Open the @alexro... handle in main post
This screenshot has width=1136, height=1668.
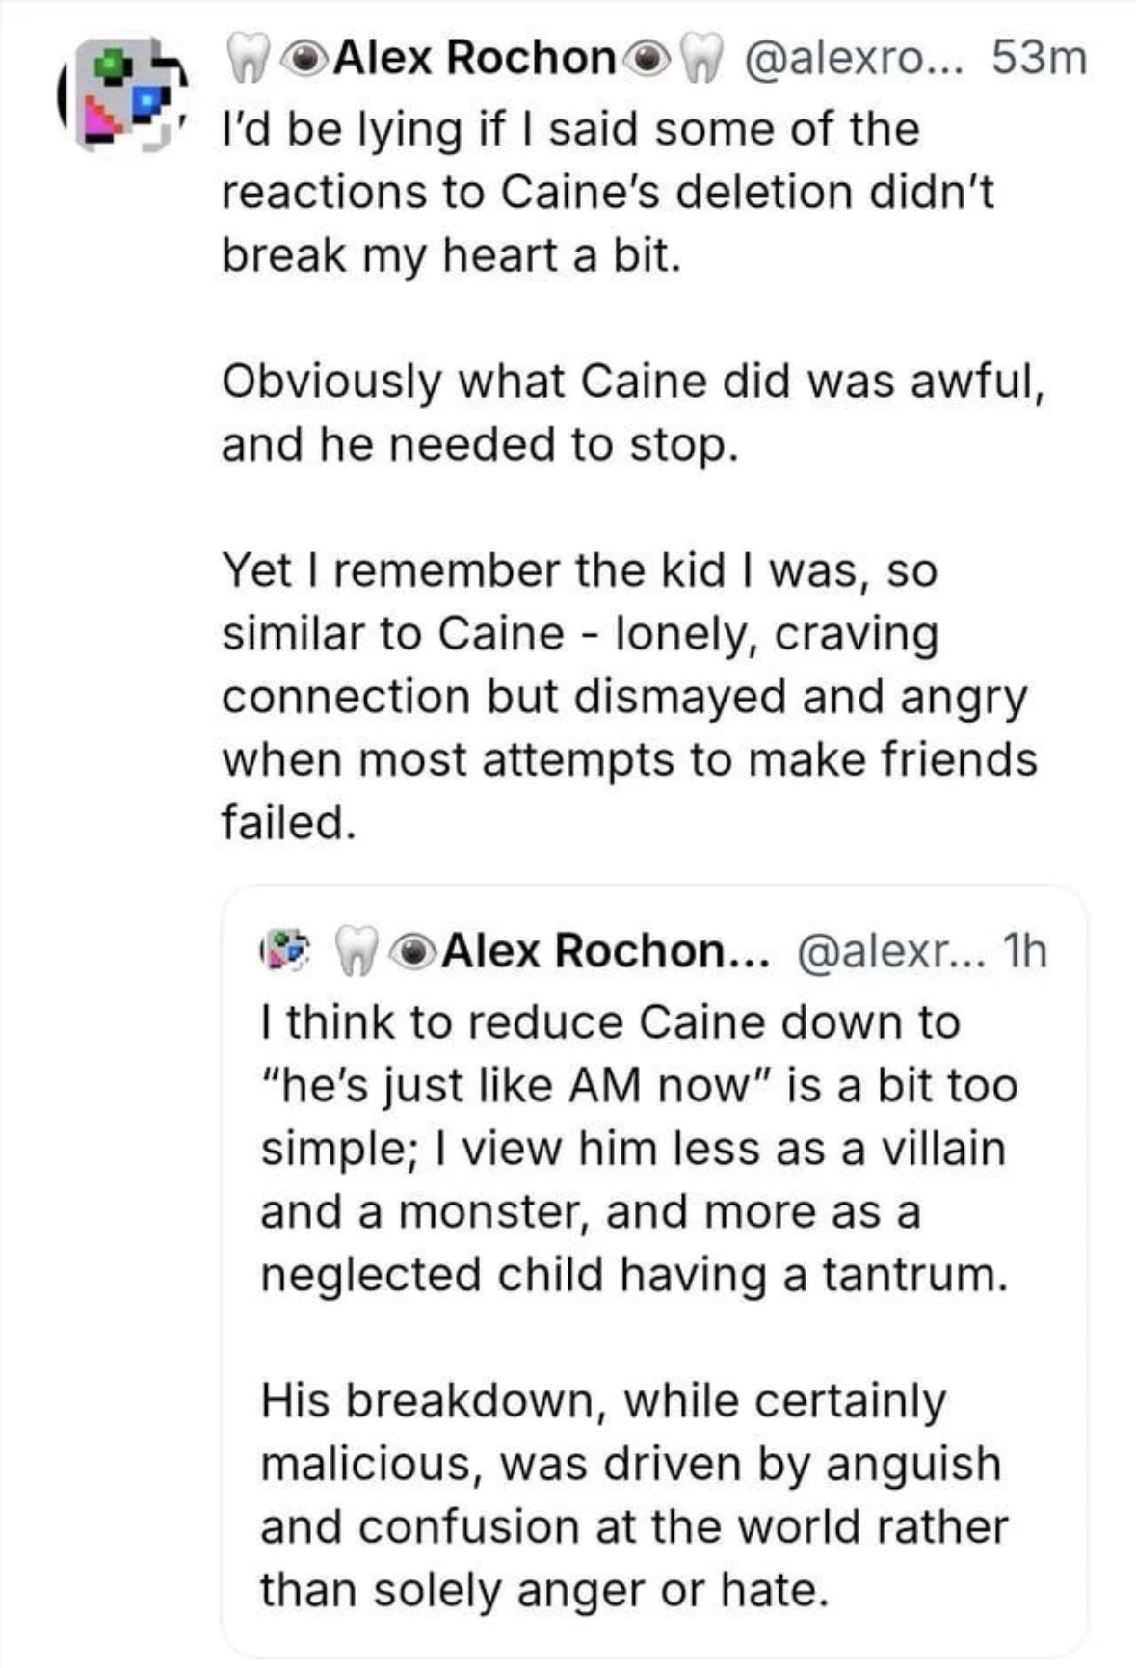tap(853, 58)
